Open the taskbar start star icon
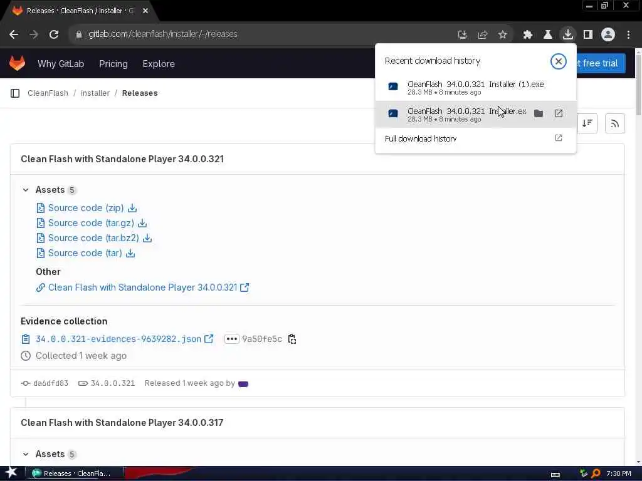Screen dimensions: 642x481 [x=11, y=473]
